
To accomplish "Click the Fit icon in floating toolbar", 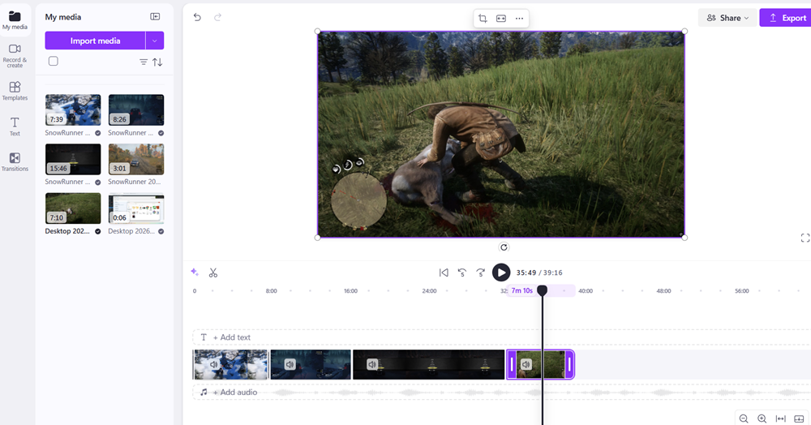I will [x=501, y=19].
